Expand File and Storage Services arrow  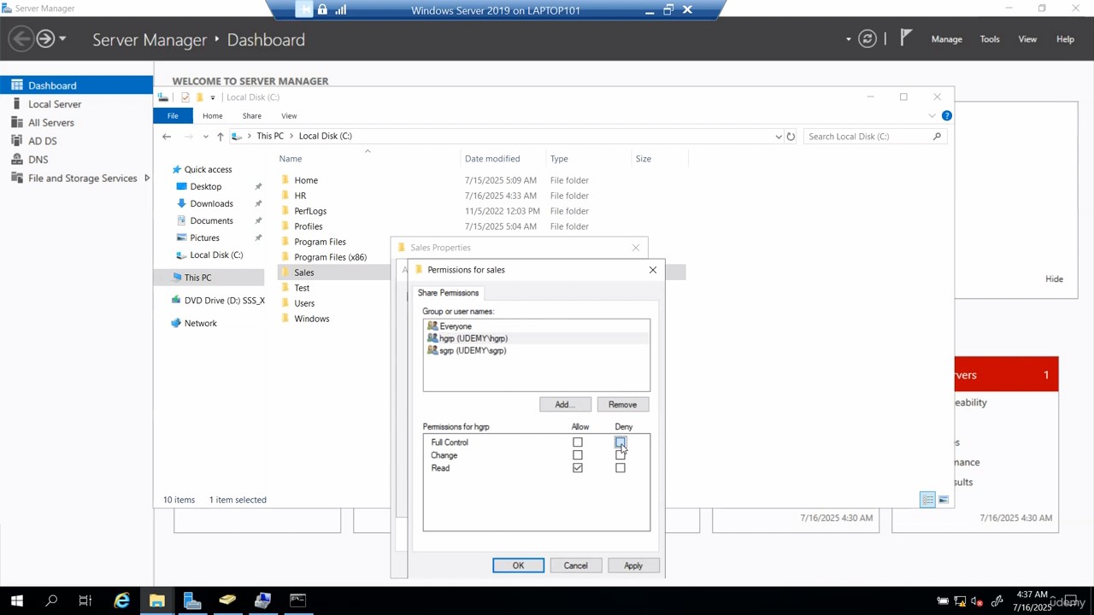(x=146, y=179)
